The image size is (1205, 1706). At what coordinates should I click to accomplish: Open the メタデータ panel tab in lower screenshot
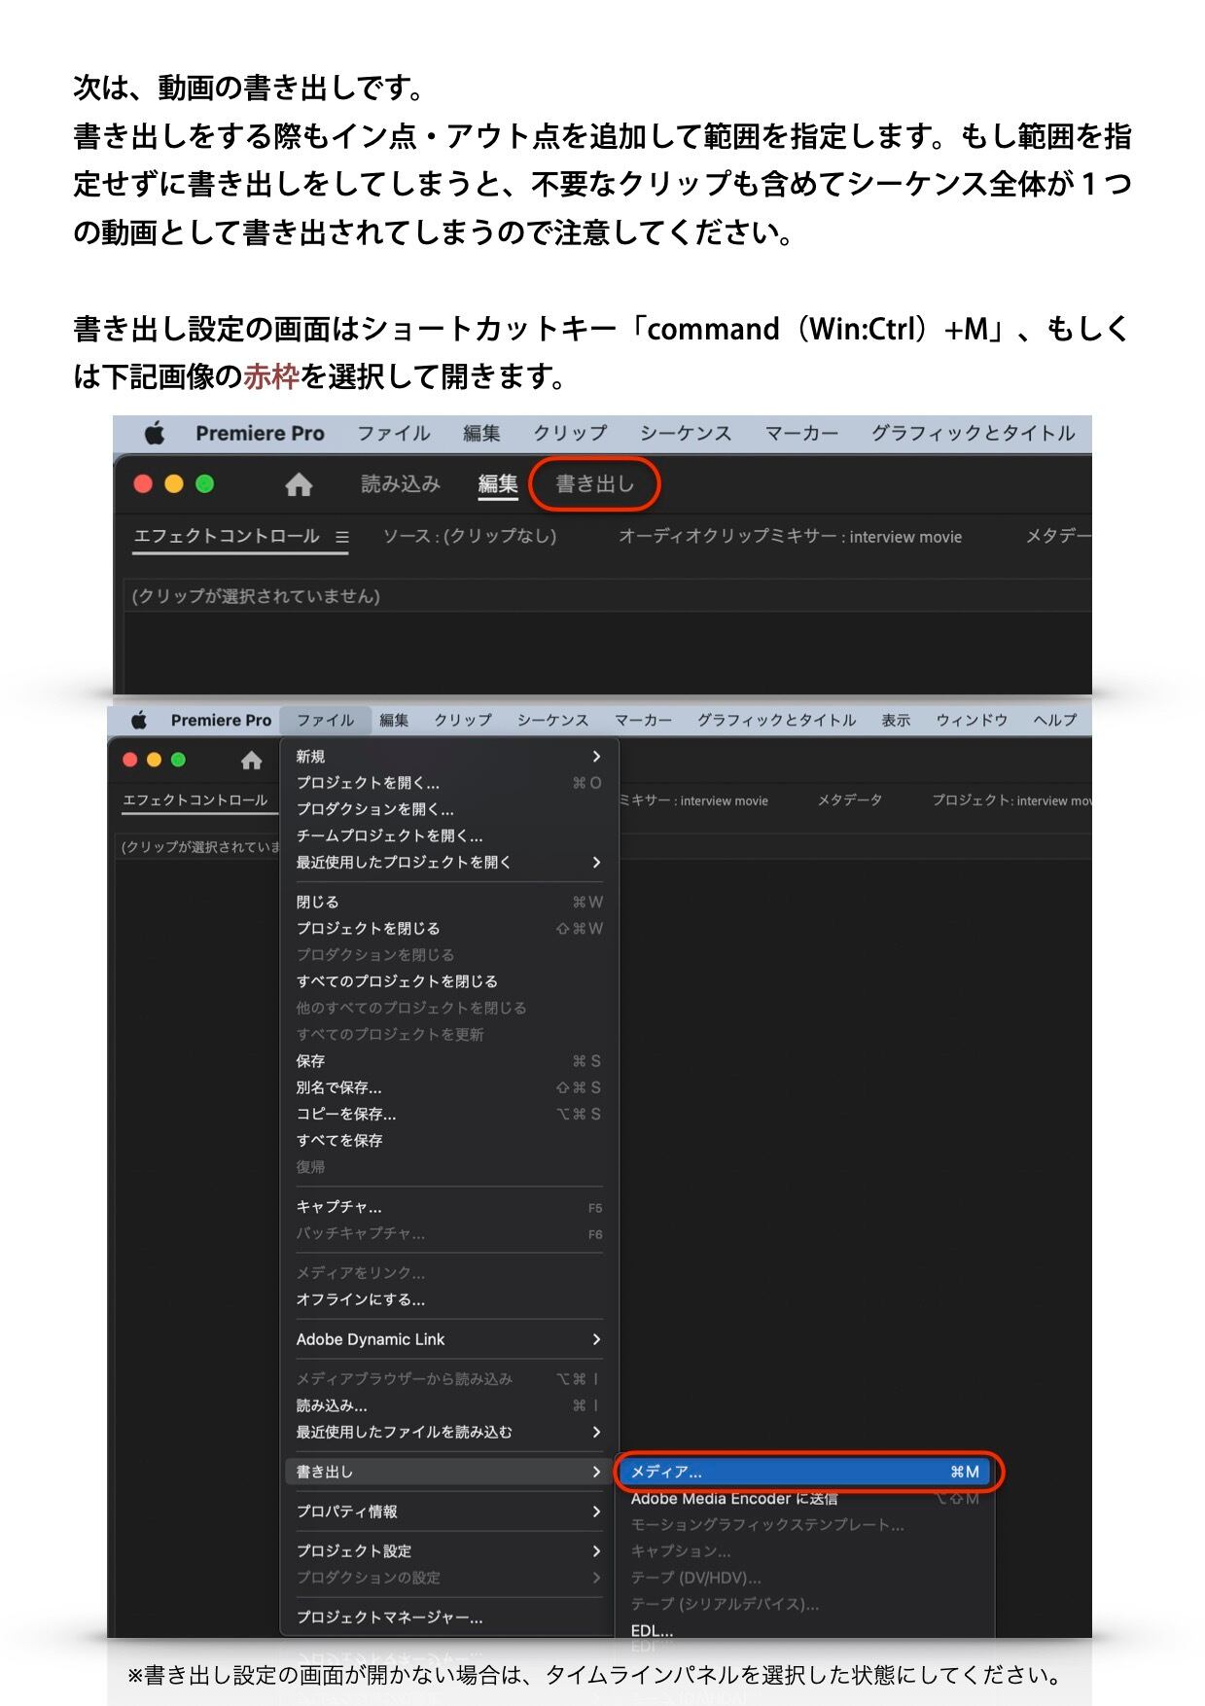tap(849, 800)
